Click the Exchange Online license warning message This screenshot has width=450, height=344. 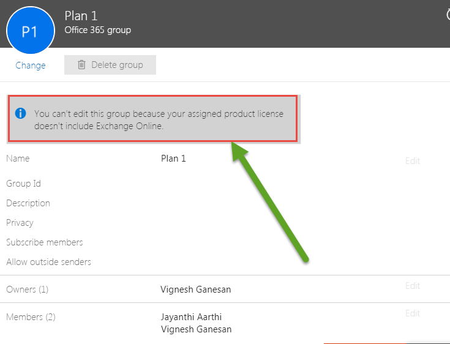pos(159,119)
